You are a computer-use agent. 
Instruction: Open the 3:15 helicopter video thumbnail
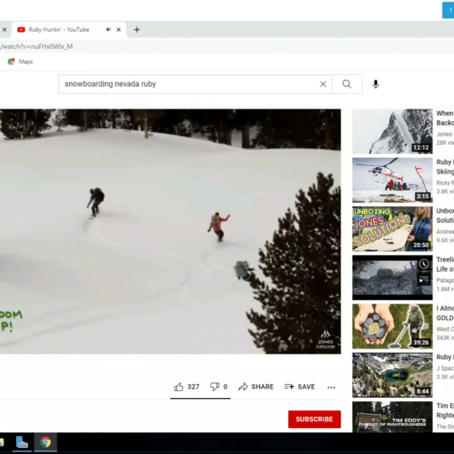(393, 180)
